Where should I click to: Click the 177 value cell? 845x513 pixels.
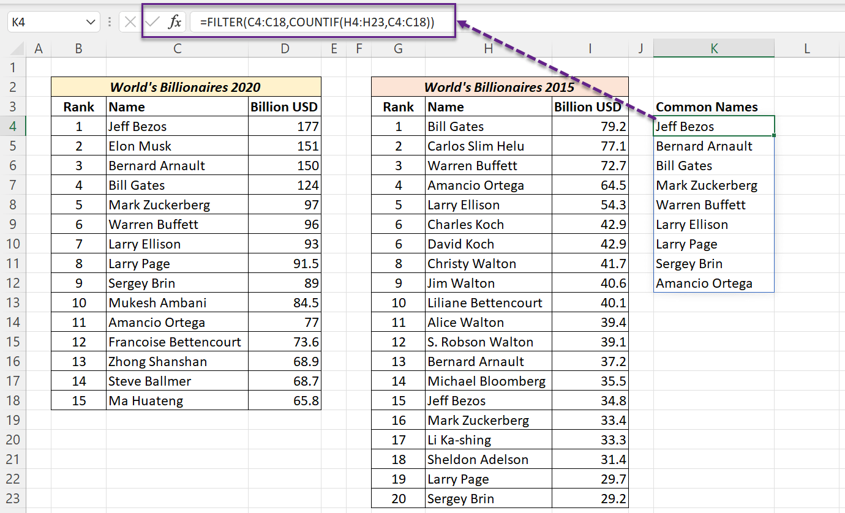tap(285, 126)
